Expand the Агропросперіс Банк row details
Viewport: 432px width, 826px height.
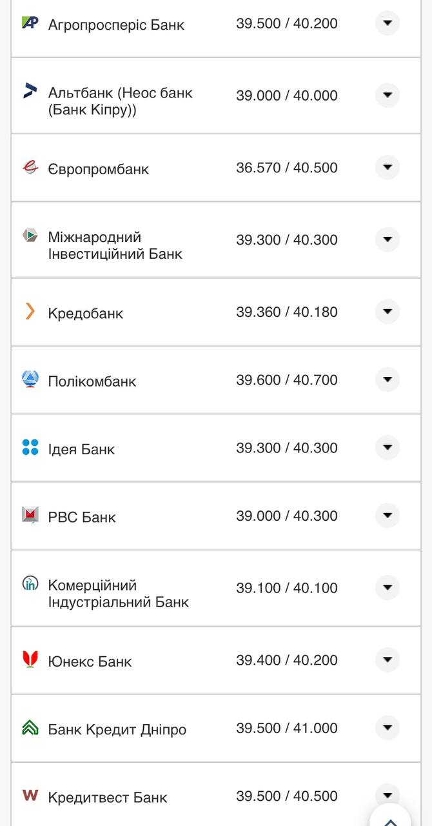388,23
